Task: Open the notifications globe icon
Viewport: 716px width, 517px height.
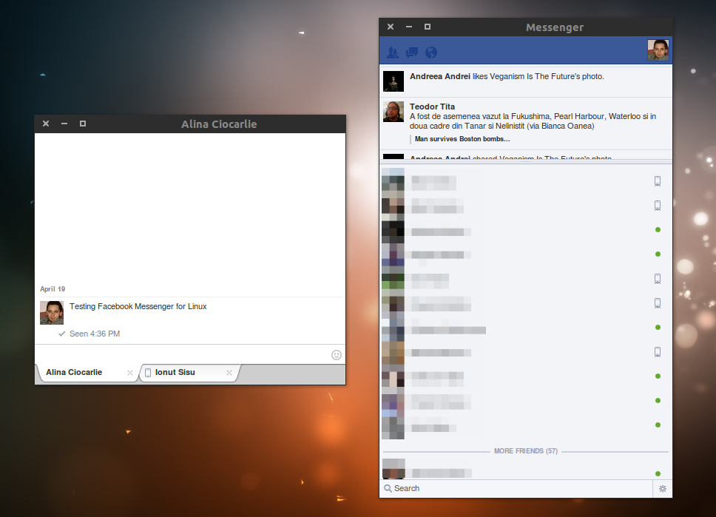Action: pos(430,52)
